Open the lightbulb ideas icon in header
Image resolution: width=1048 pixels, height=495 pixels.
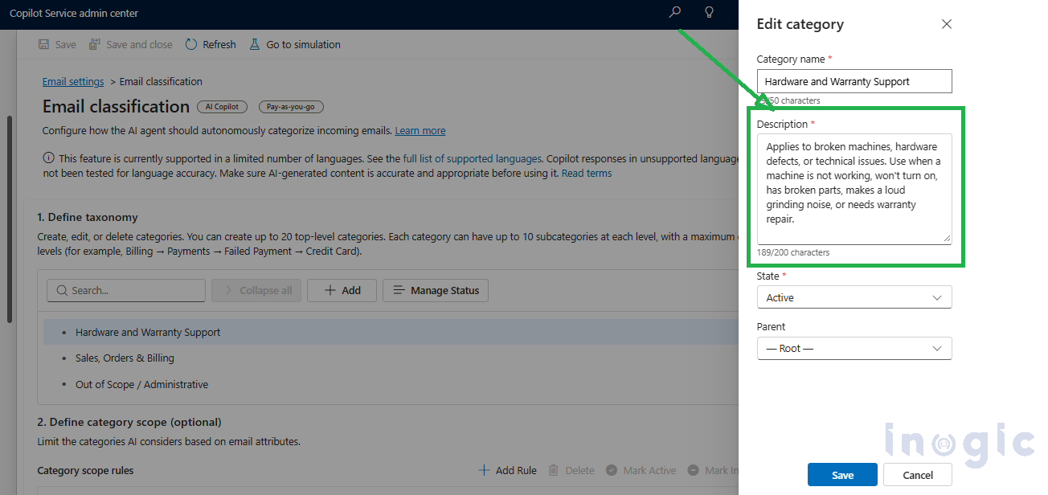tap(709, 12)
